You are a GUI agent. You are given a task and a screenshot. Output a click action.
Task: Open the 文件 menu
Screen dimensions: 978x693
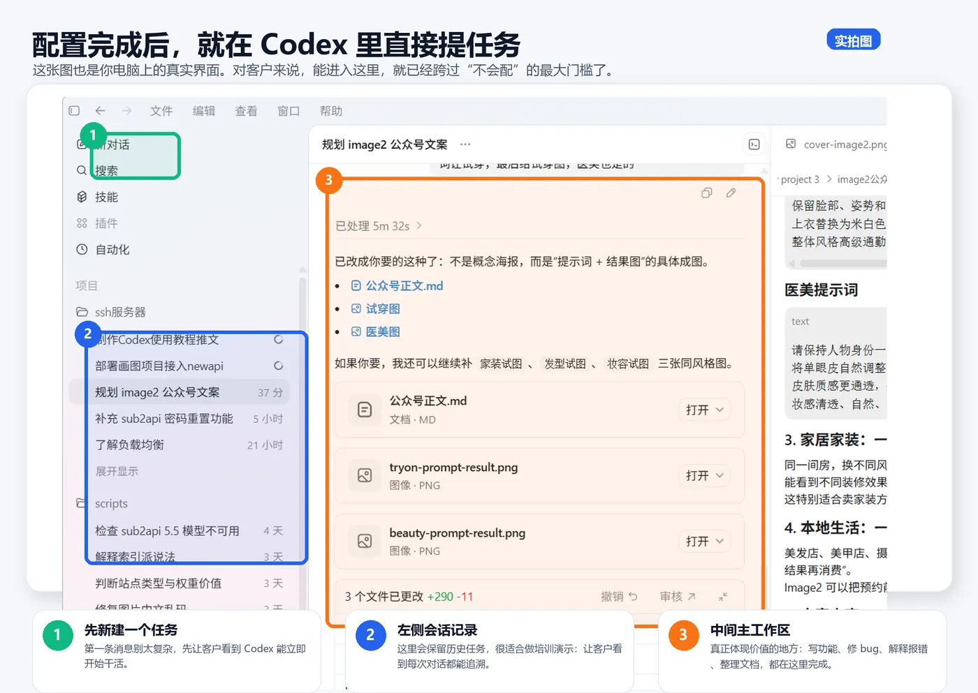[161, 111]
